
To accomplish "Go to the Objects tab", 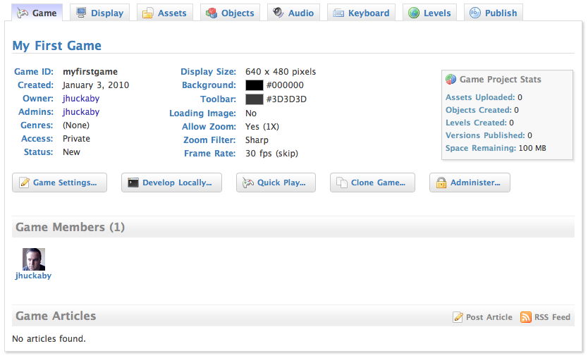I will (x=230, y=13).
